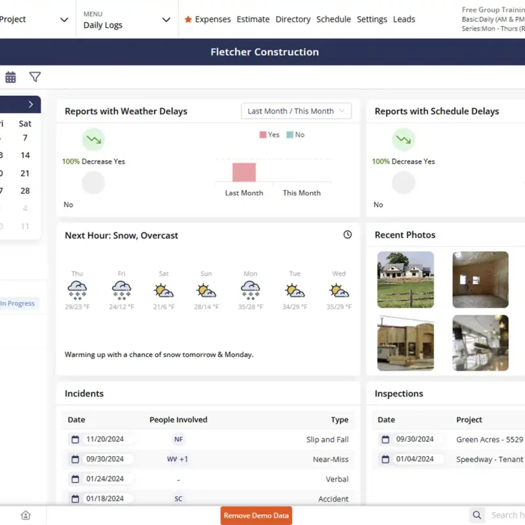Image resolution: width=525 pixels, height=525 pixels.
Task: Click the Near-Miss incident type
Action: [x=331, y=459]
